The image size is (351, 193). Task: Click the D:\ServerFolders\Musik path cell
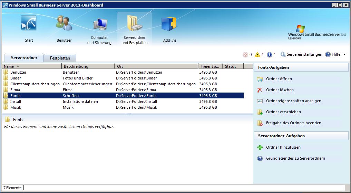point(137,107)
